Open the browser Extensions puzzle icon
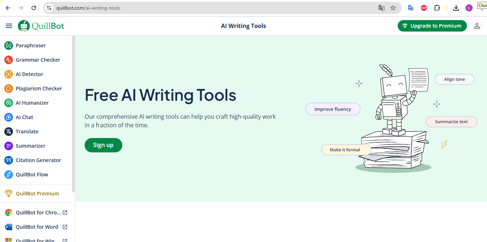The height and width of the screenshot is (242, 487). (x=437, y=8)
